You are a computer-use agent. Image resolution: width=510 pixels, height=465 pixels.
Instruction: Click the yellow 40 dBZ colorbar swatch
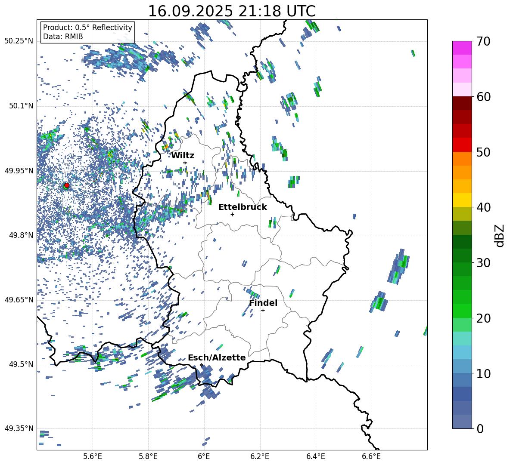pyautogui.click(x=462, y=200)
